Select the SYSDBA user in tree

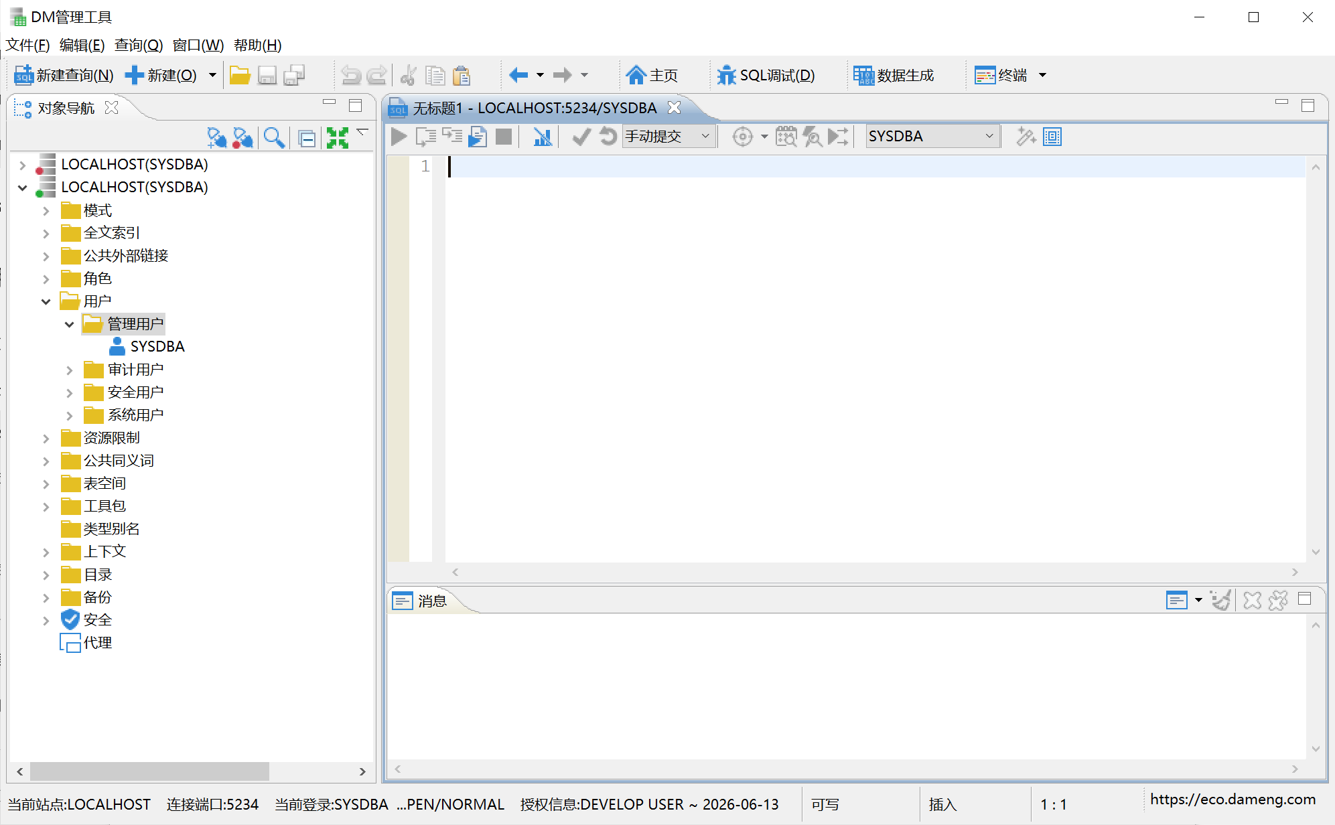(x=157, y=347)
